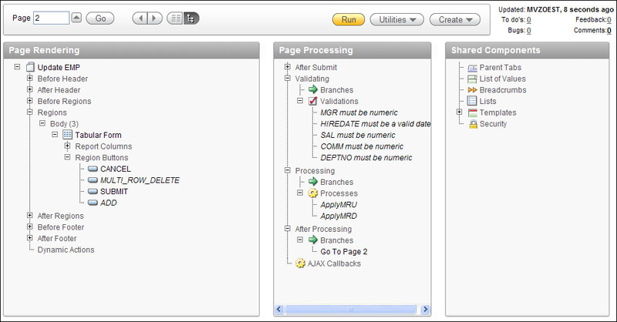
Task: Go to next page with right arrow
Action: [155, 18]
